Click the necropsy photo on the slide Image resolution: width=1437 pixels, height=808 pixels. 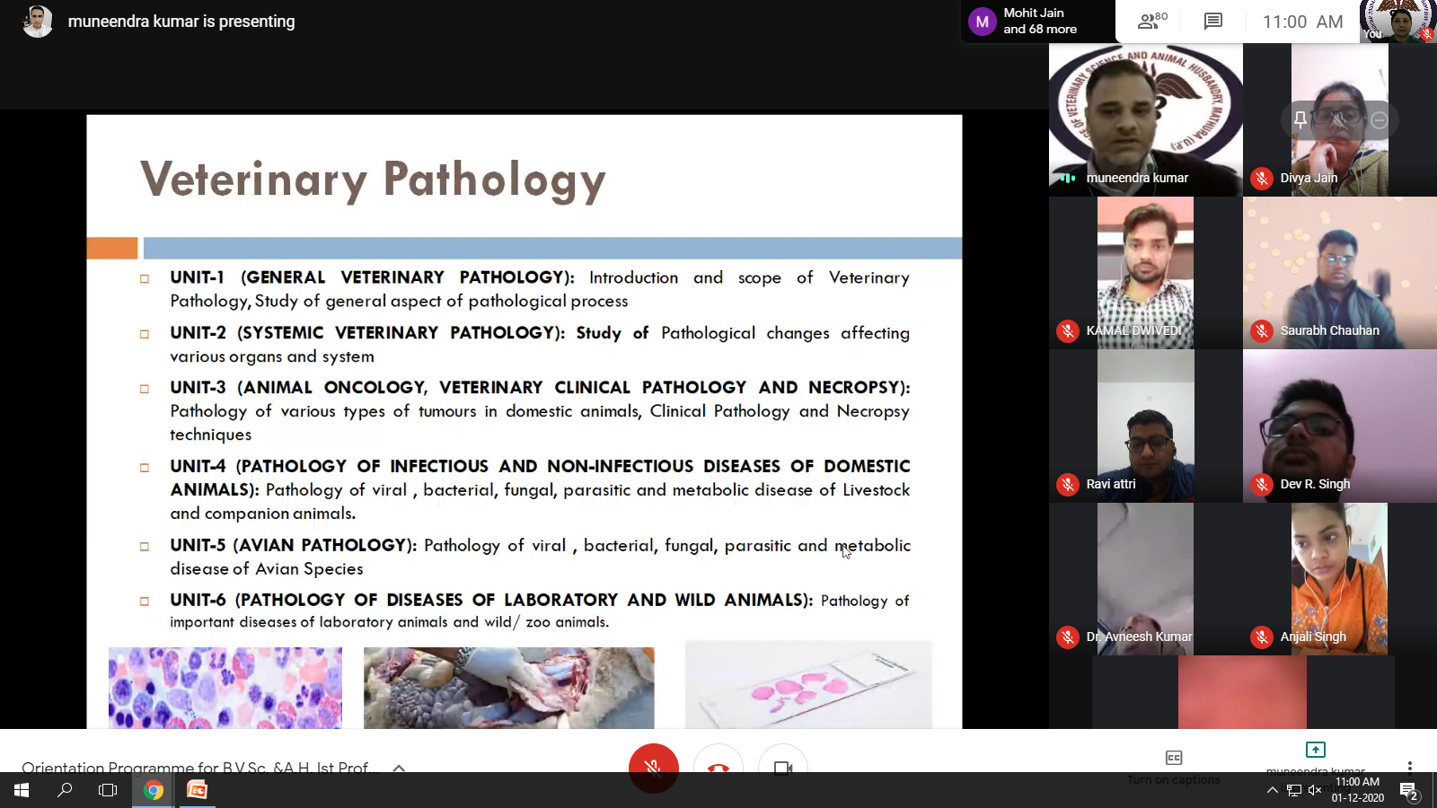pyautogui.click(x=509, y=688)
